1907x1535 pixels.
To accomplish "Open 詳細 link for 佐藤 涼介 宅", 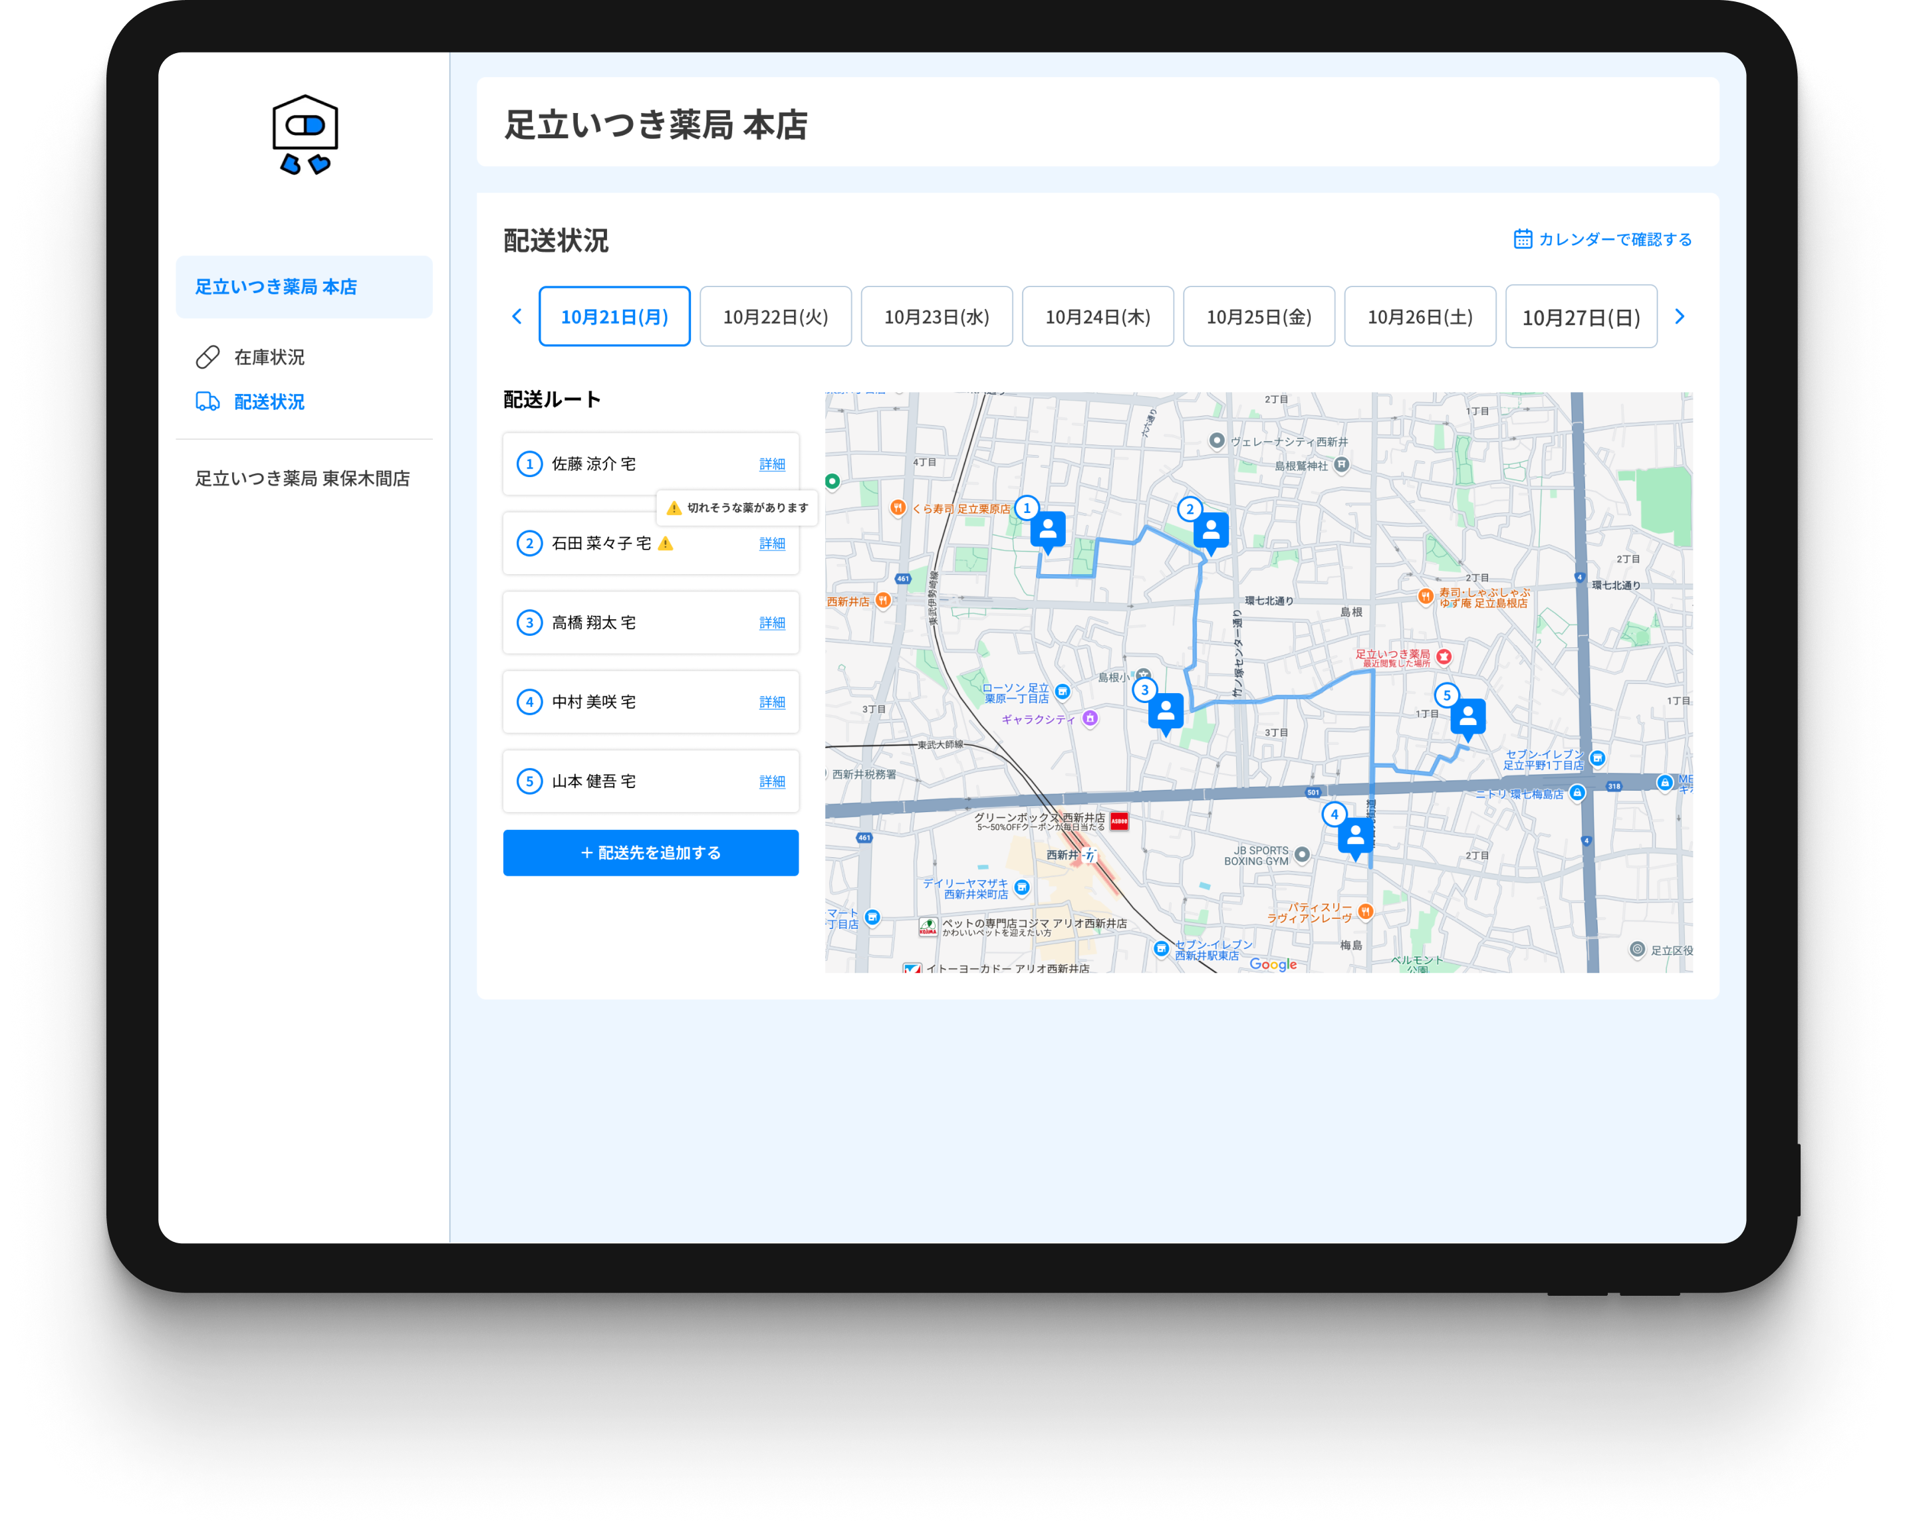I will tap(772, 464).
